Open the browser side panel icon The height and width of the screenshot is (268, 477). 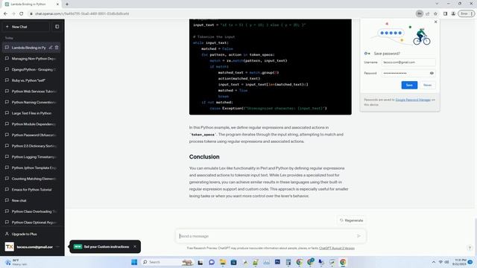tap(445, 13)
